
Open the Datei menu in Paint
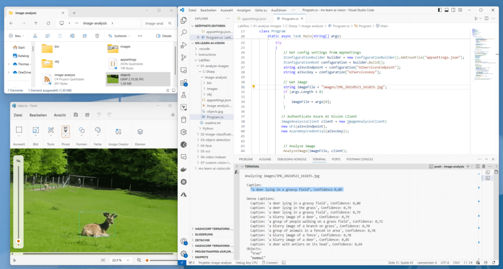coord(18,115)
